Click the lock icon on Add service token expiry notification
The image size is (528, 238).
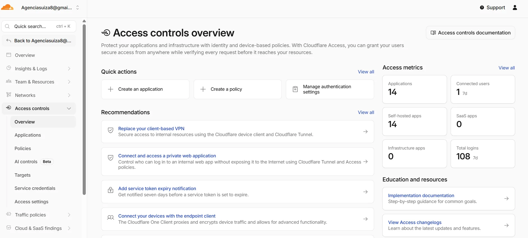click(111, 190)
